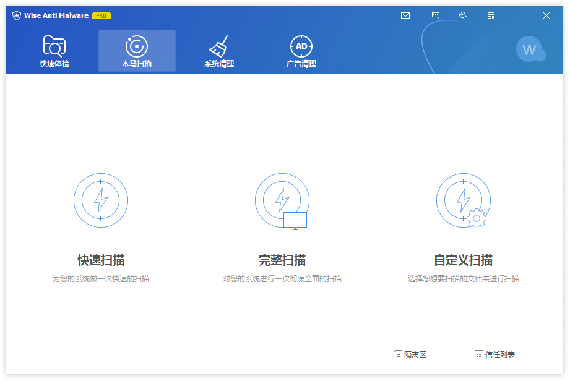The image size is (570, 381).
Task: Open the mail envelope icon in title bar
Action: [405, 15]
